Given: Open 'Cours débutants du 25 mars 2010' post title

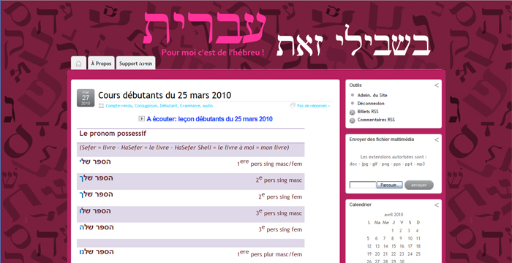Looking at the screenshot, I should click(165, 95).
